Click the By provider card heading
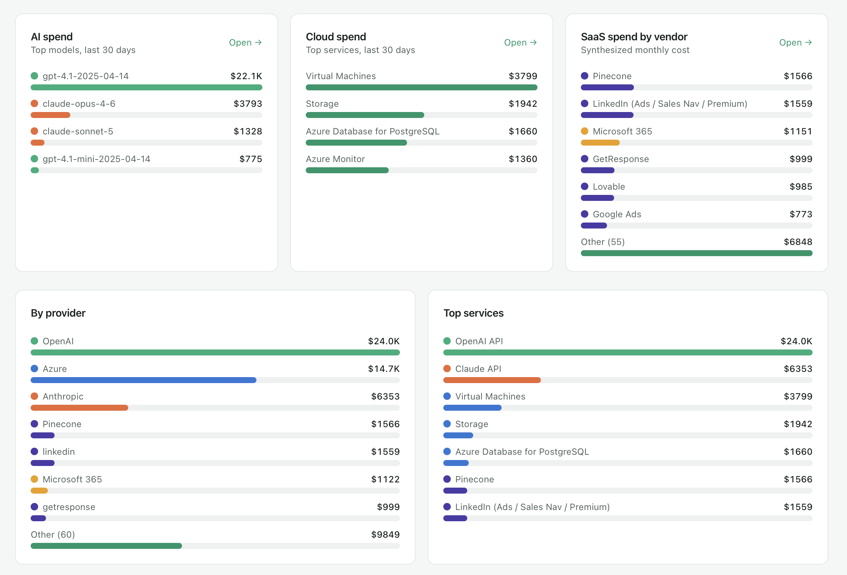Image resolution: width=847 pixels, height=575 pixels. 58,313
